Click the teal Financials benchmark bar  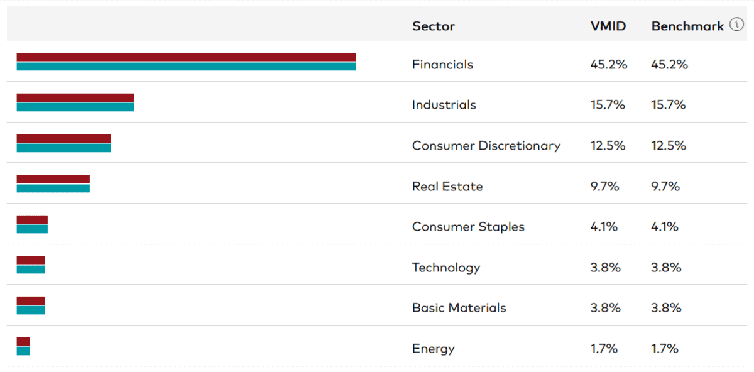pos(186,67)
